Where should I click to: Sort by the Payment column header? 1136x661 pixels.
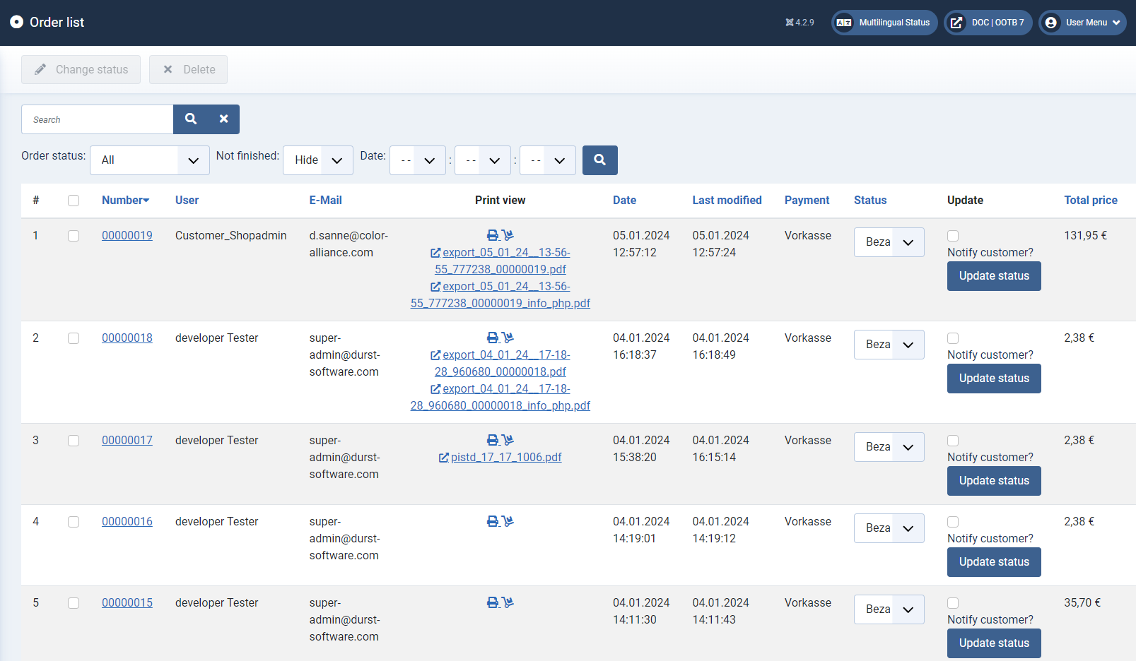click(x=807, y=201)
